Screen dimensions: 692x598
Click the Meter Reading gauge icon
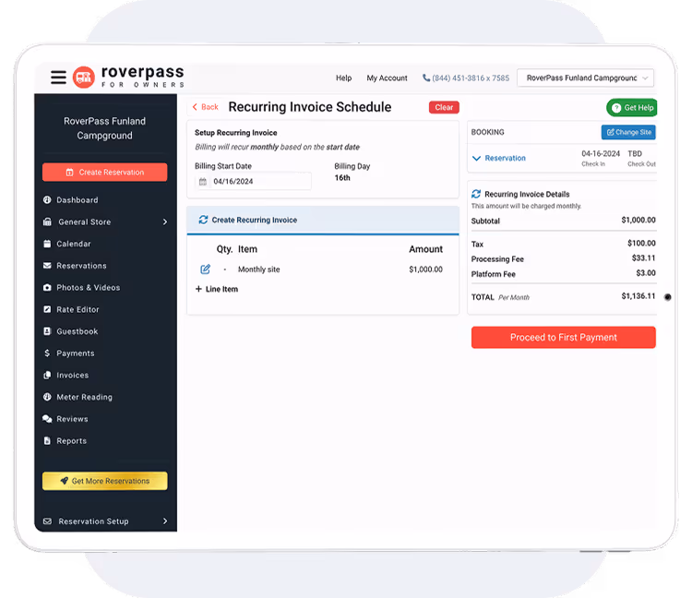tap(47, 397)
